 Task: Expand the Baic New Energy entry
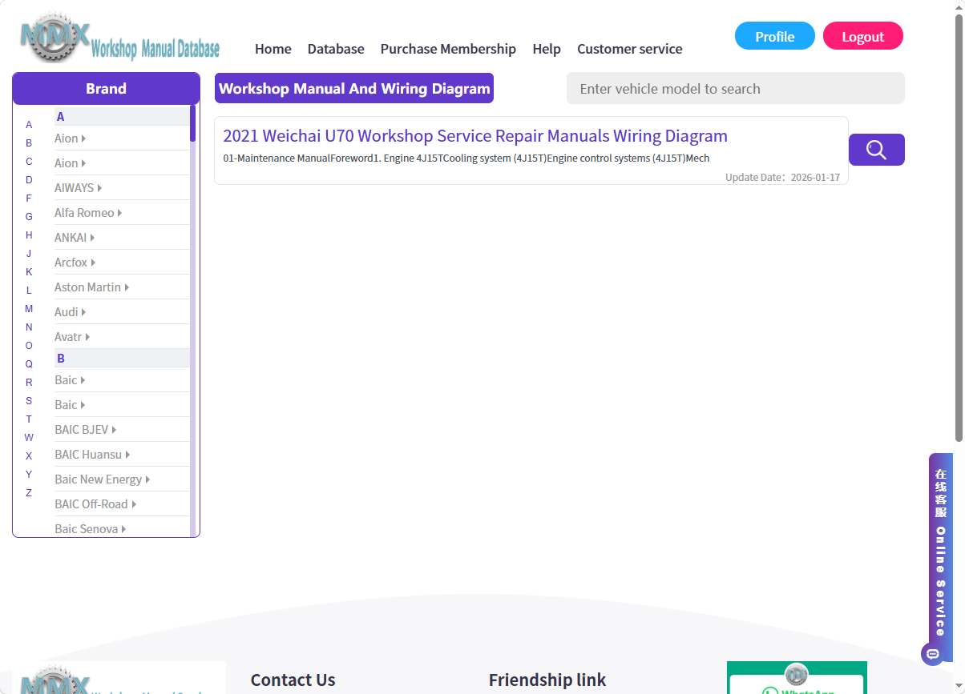pos(102,479)
